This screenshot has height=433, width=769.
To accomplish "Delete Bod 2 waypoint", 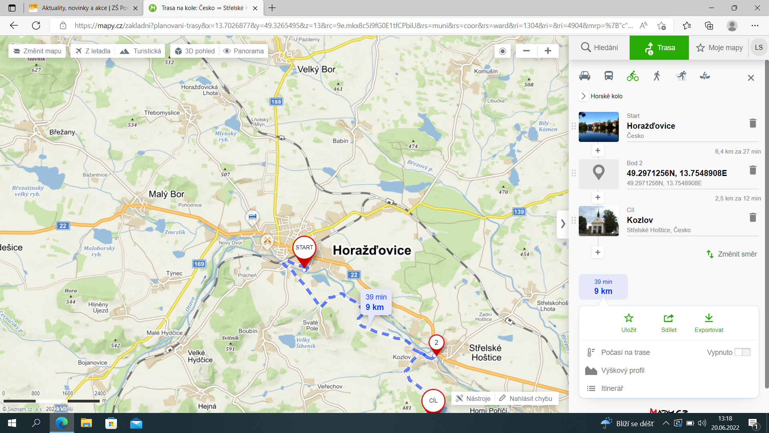I will pos(753,170).
